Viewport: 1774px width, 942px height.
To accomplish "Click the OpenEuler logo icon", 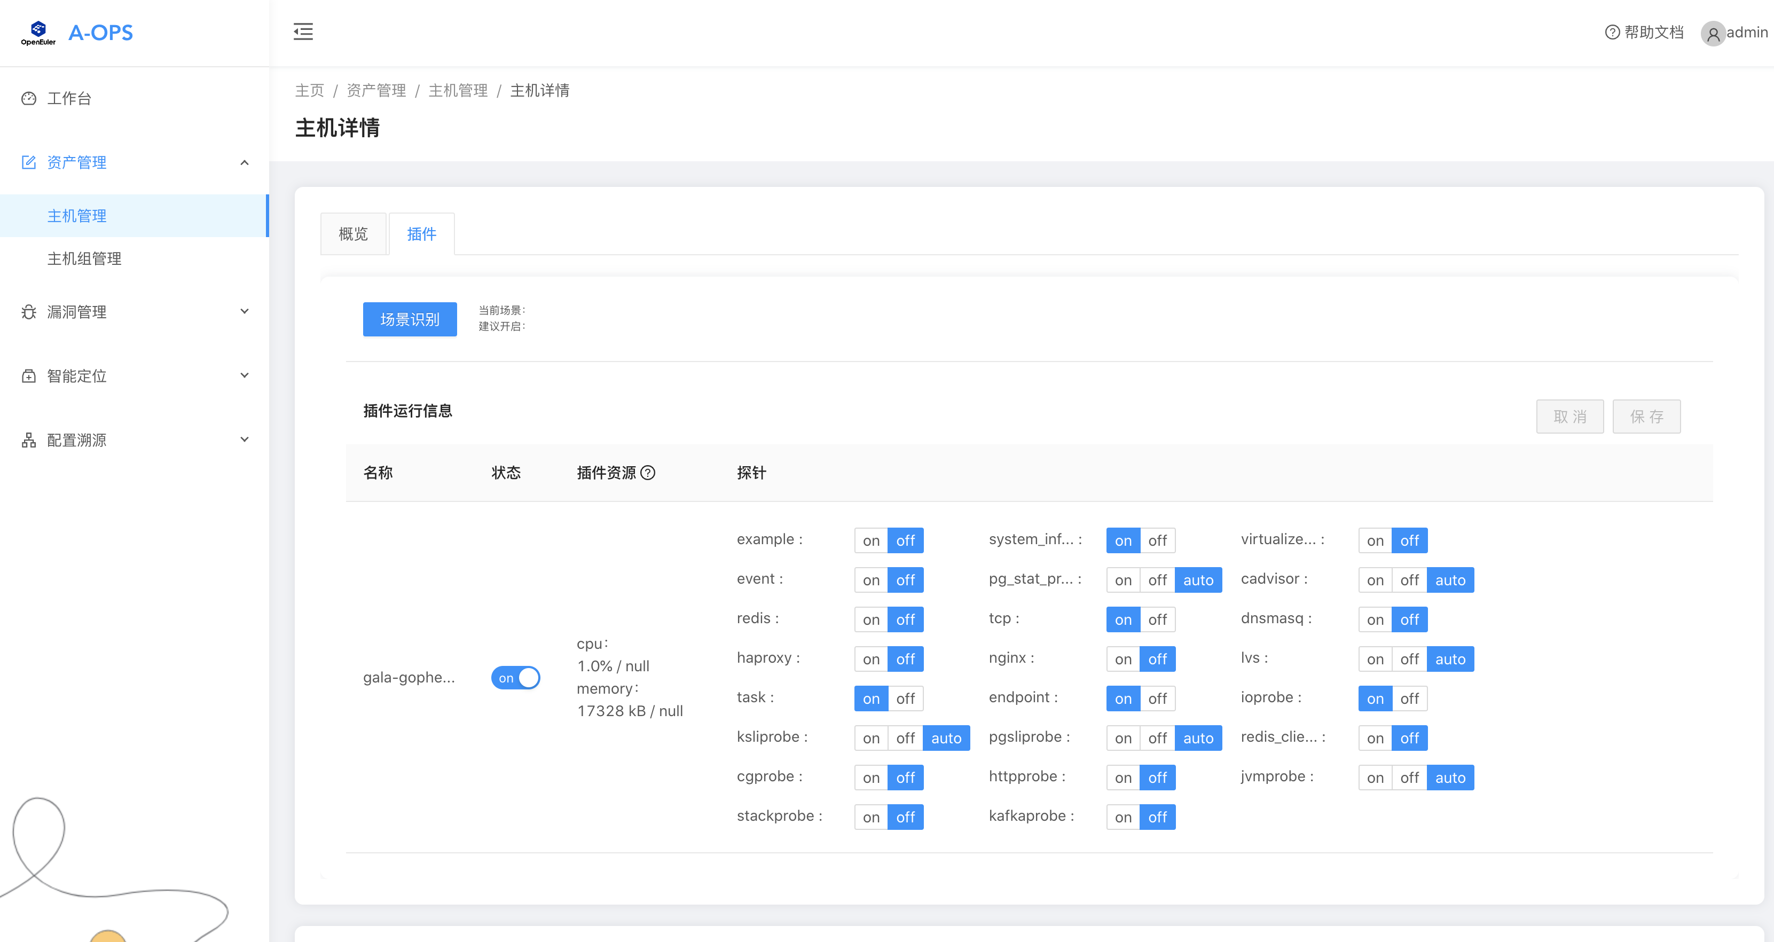I will pyautogui.click(x=38, y=32).
